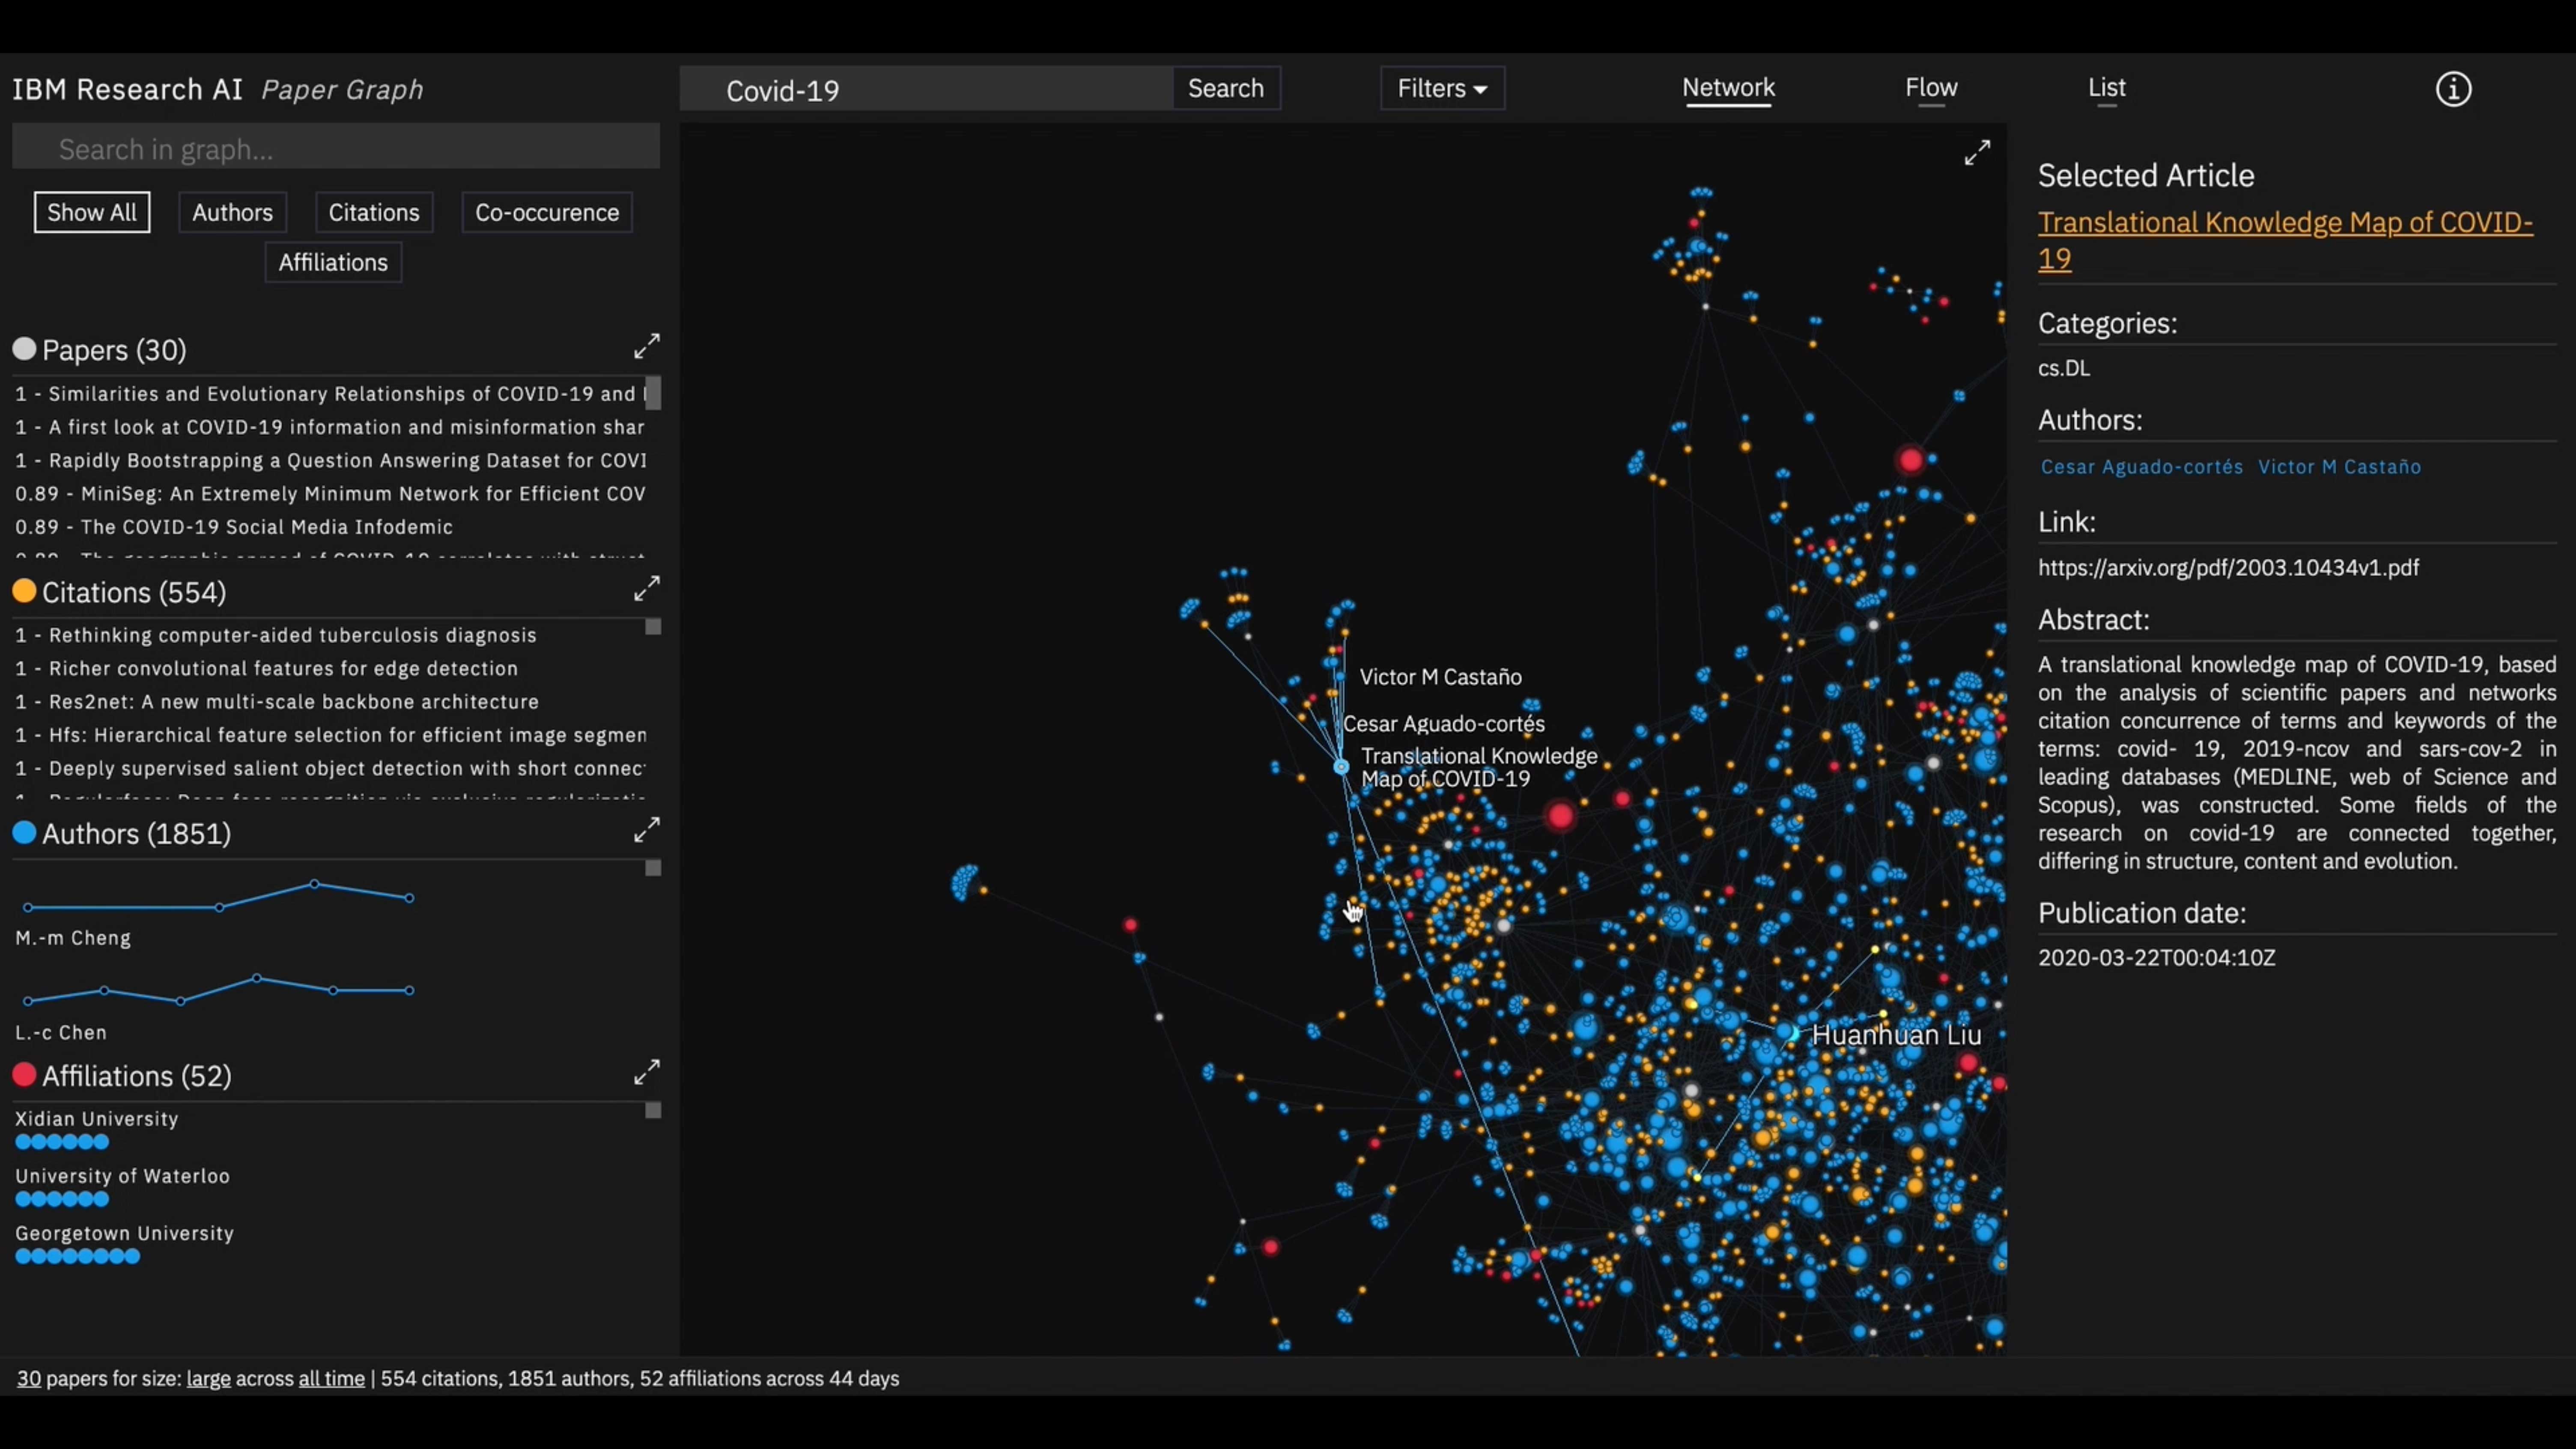Viewport: 2576px width, 1449px height.
Task: Click the Search in graph input field
Action: click(x=336, y=149)
